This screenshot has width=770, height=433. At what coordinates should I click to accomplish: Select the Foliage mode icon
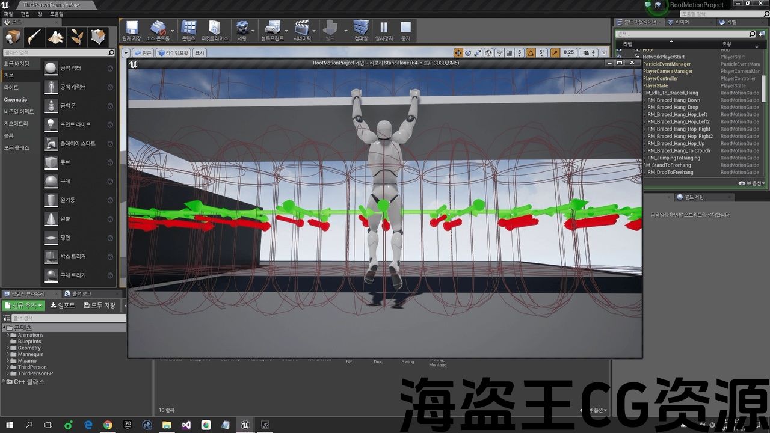tap(77, 37)
